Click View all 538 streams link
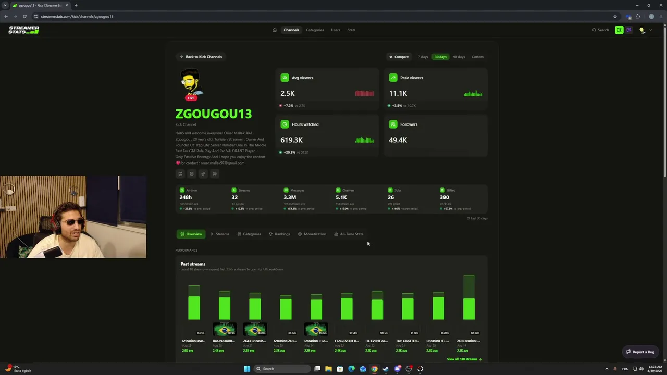The height and width of the screenshot is (375, 667). coord(464,359)
